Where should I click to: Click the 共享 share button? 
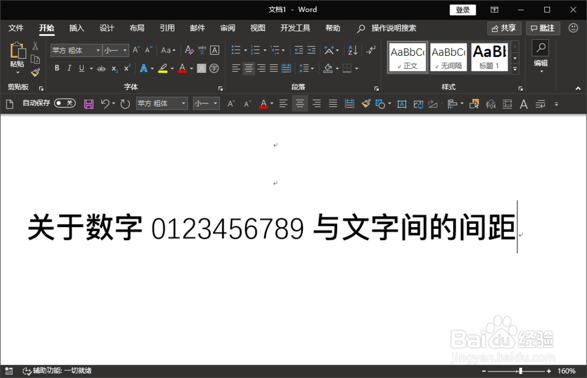(504, 28)
